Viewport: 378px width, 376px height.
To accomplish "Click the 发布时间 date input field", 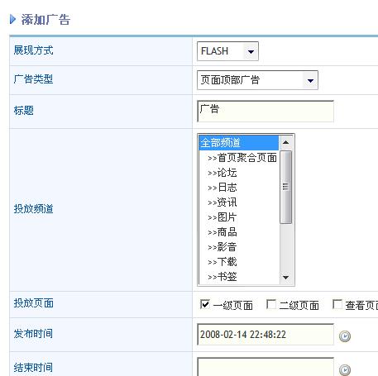I will click(266, 335).
